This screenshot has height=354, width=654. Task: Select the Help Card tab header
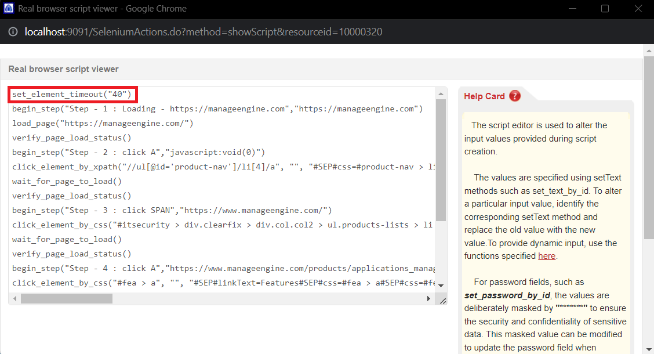pos(485,96)
